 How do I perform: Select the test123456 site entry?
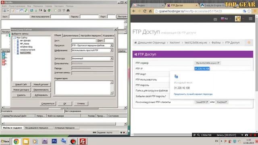coord(25,53)
